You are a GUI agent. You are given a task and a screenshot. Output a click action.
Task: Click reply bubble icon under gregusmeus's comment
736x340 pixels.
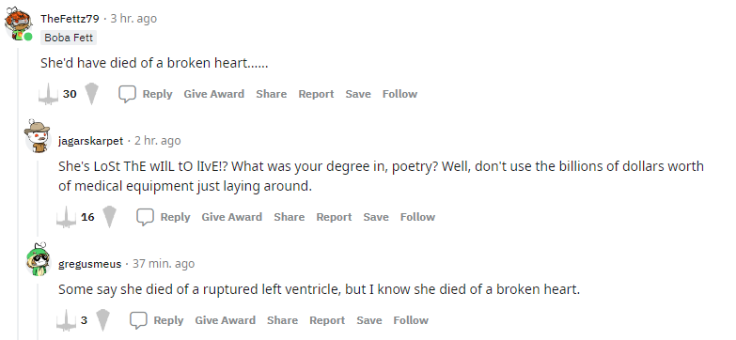pyautogui.click(x=138, y=321)
